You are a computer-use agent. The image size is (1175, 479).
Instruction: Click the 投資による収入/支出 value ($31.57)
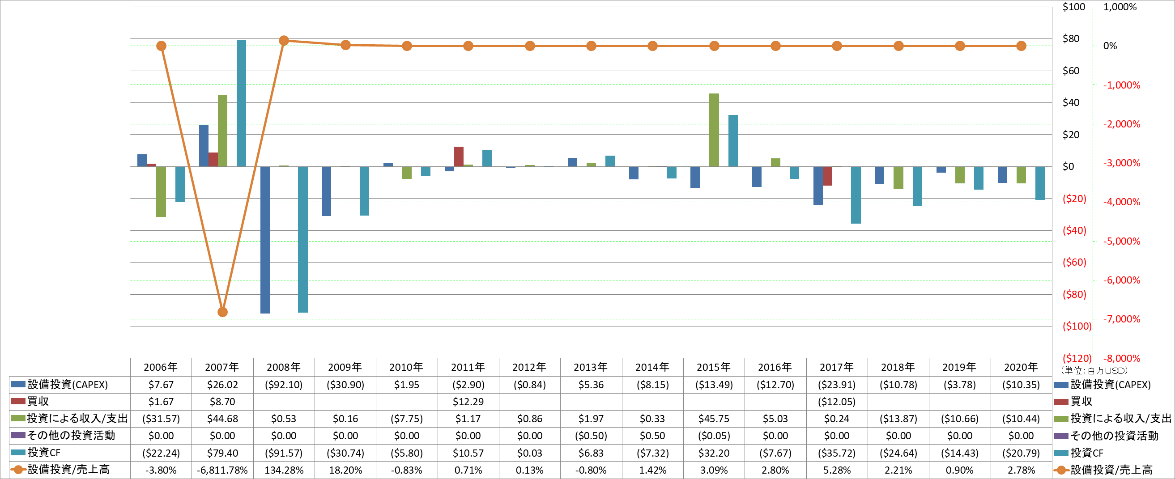161,418
